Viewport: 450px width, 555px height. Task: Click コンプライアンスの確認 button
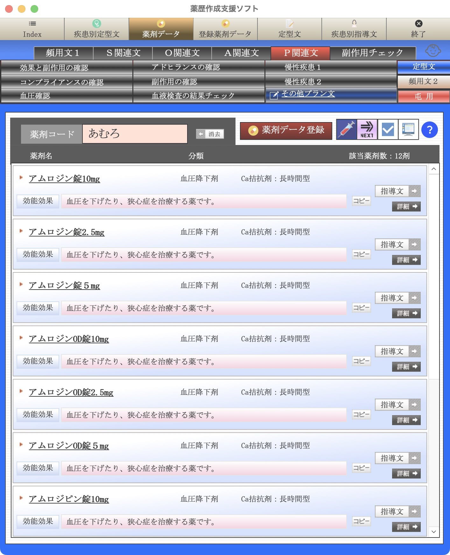pyautogui.click(x=67, y=82)
